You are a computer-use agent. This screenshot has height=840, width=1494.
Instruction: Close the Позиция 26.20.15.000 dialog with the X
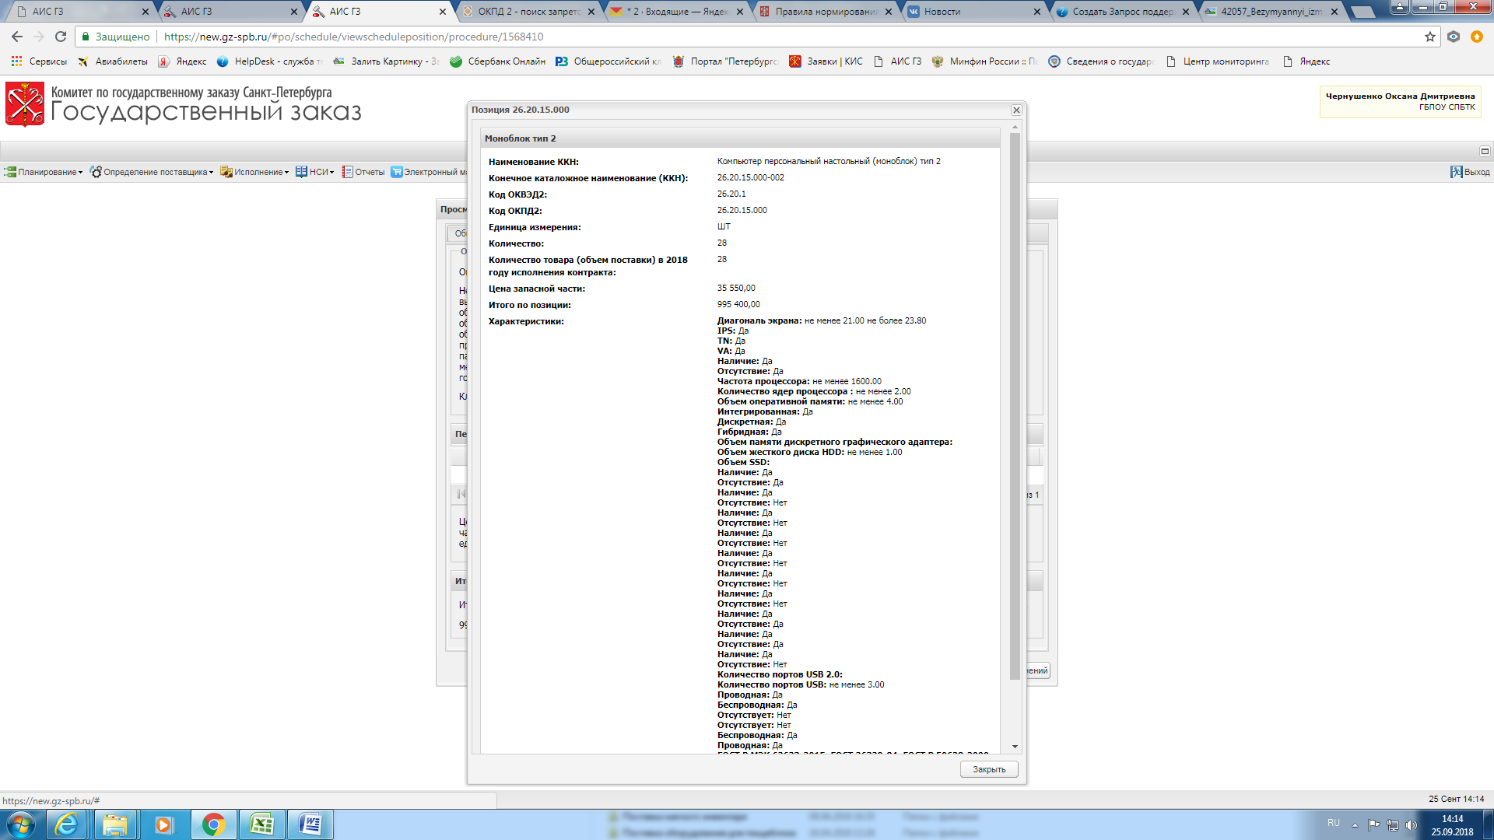tap(1015, 110)
